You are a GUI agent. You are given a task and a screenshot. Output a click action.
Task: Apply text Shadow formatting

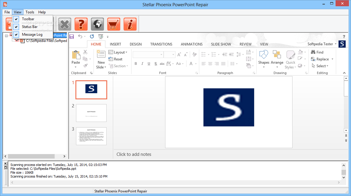click(156, 64)
